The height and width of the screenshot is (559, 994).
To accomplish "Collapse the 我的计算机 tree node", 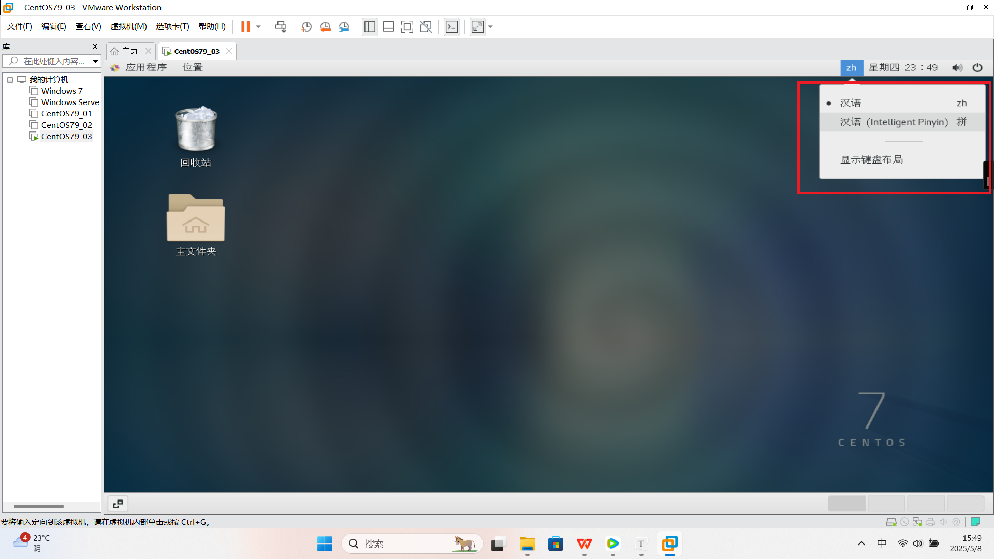I will point(10,80).
